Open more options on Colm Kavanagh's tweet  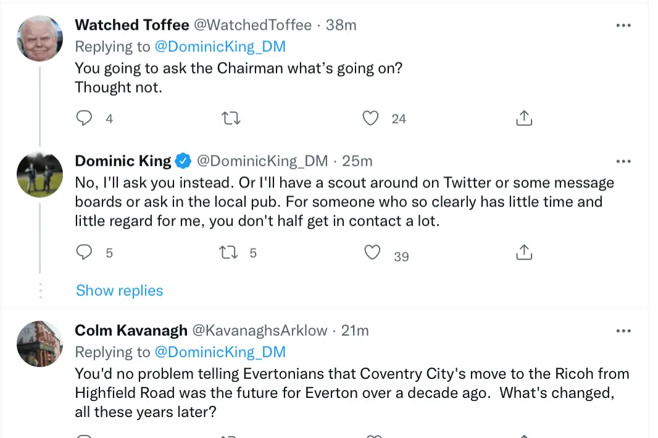coord(624,331)
